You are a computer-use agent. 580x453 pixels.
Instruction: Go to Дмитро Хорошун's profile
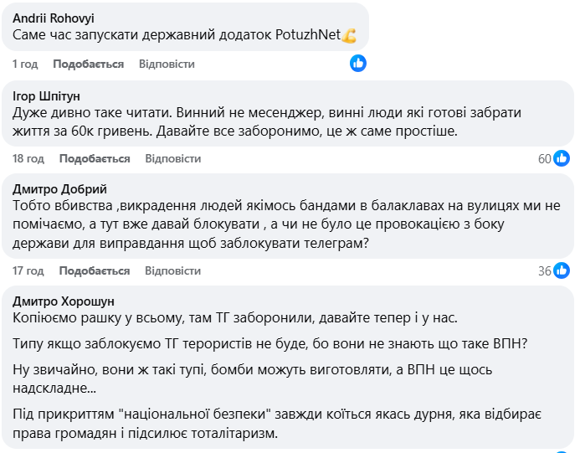[64, 301]
